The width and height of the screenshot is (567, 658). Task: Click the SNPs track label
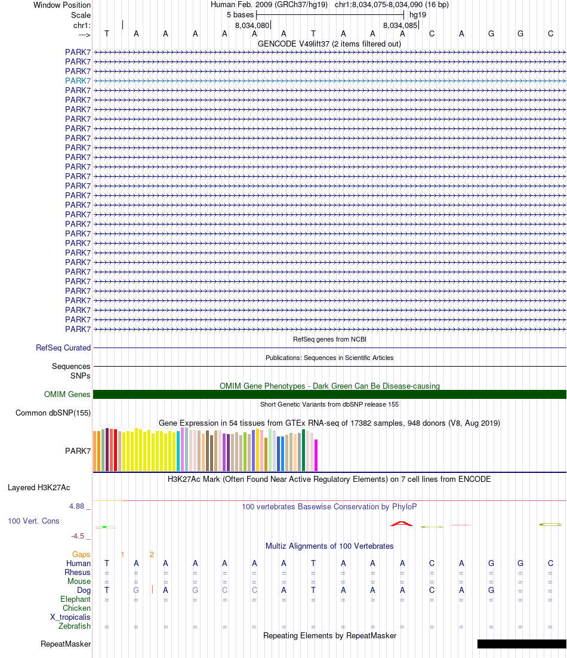click(80, 376)
